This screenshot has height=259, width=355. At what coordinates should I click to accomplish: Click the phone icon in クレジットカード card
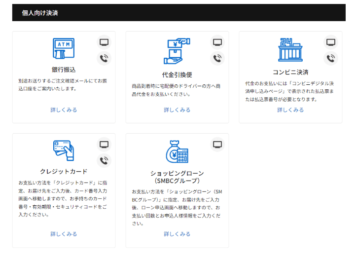pos(104,160)
